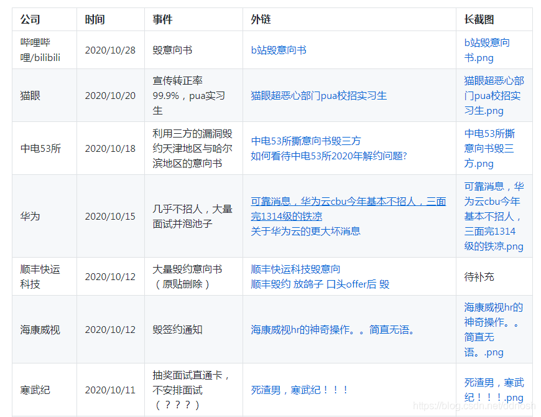The image size is (541, 417).
Task: Select the date 2020/10/28
Action: click(110, 50)
